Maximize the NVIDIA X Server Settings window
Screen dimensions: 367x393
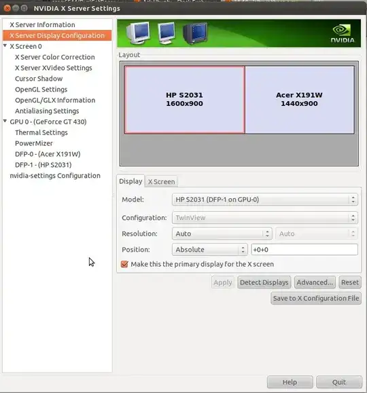click(x=24, y=8)
